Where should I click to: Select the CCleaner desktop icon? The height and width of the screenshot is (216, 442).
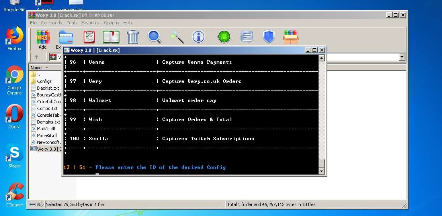pos(14,195)
